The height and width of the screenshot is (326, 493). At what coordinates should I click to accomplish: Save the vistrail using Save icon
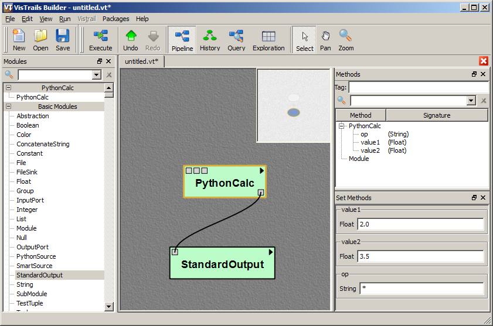pyautogui.click(x=63, y=40)
